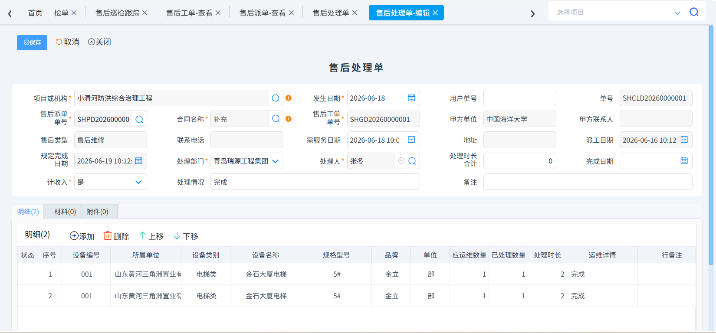Open the 处理部门 dropdown
Screen dimensions: 716x333
[275, 161]
